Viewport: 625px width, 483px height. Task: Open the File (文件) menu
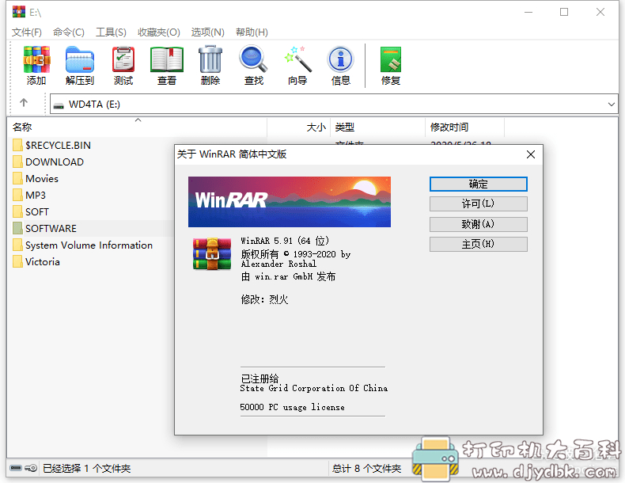click(x=27, y=32)
